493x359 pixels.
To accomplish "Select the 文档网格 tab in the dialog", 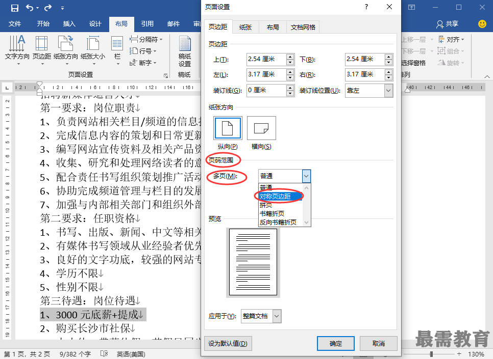I will pyautogui.click(x=303, y=27).
